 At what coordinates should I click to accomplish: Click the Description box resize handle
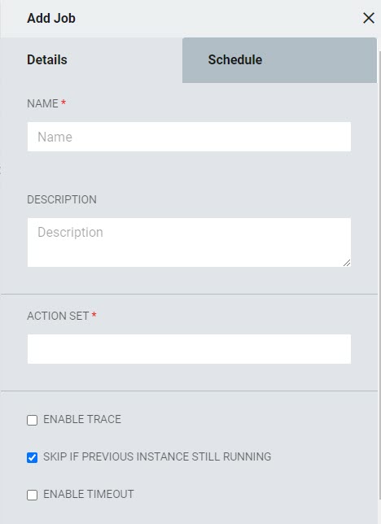(347, 263)
